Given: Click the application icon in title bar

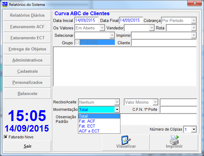Looking at the screenshot, I should [5, 4].
